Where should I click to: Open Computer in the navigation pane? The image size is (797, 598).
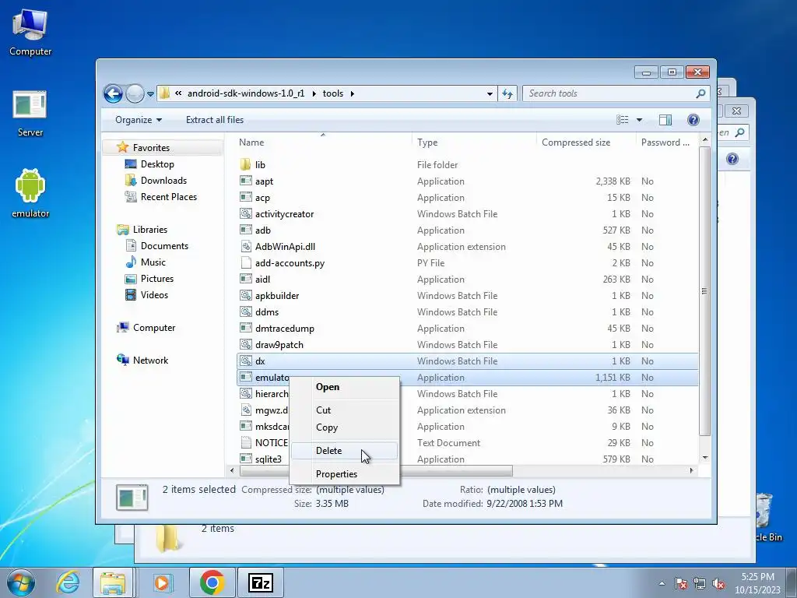coord(154,328)
